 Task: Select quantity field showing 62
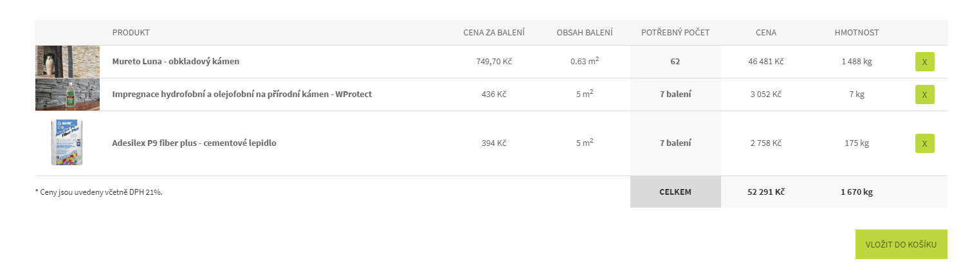tap(675, 62)
